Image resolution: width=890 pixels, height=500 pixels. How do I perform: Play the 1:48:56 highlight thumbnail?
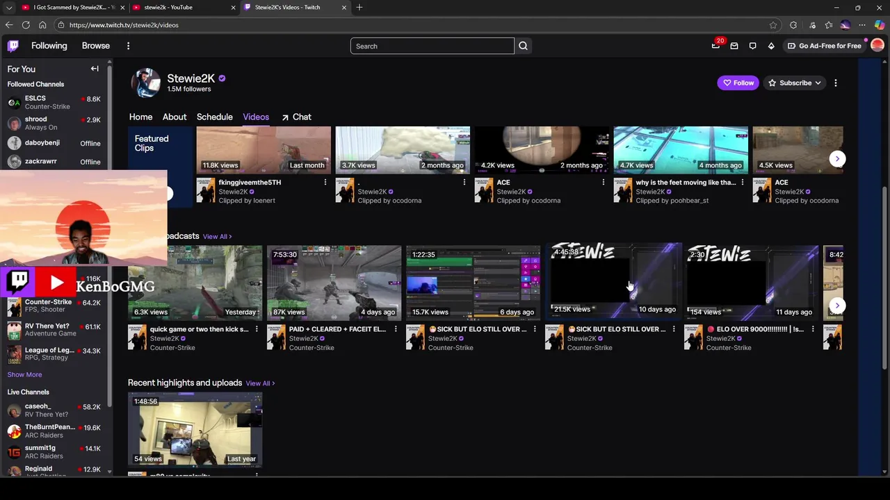(x=195, y=430)
